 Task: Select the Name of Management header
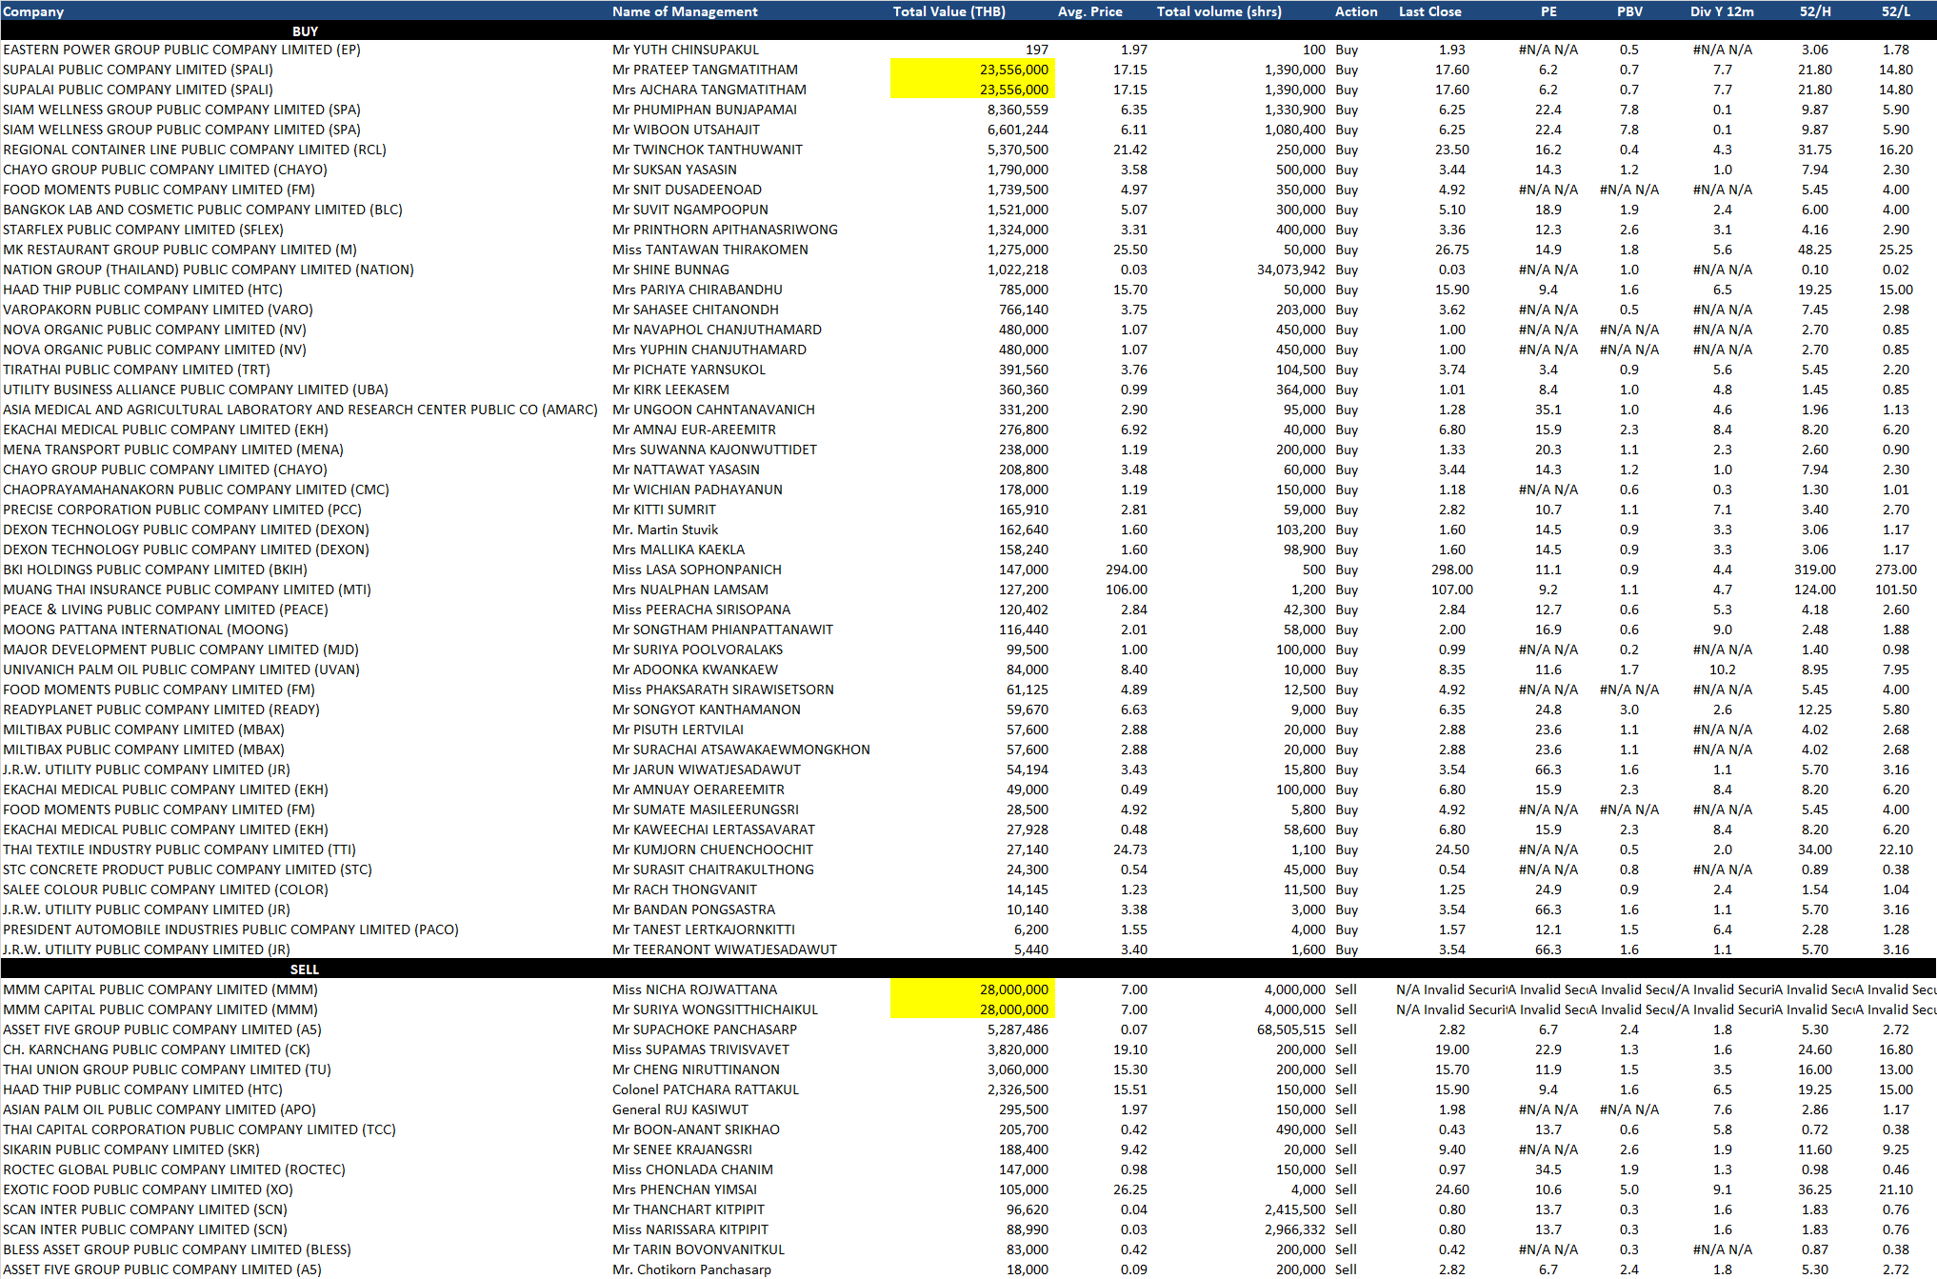pos(685,11)
